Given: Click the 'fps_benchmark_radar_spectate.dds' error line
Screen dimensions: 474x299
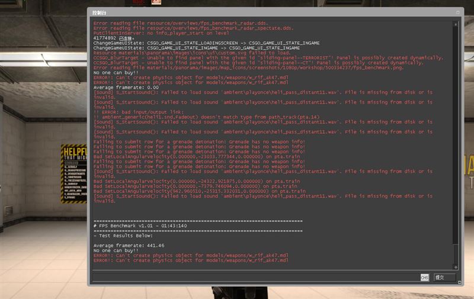Looking at the screenshot, I should click(194, 28).
